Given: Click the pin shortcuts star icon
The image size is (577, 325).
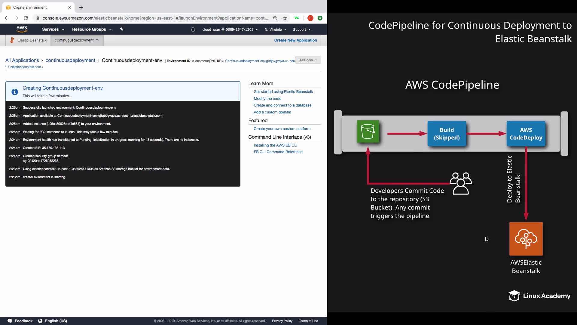Looking at the screenshot, I should 121,29.
